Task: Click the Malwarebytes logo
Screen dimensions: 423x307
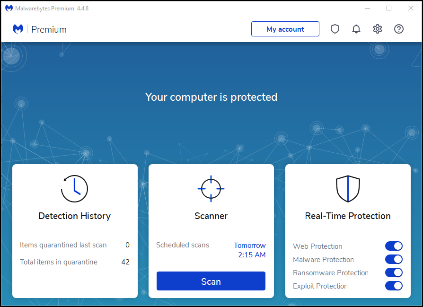Action: click(x=18, y=29)
